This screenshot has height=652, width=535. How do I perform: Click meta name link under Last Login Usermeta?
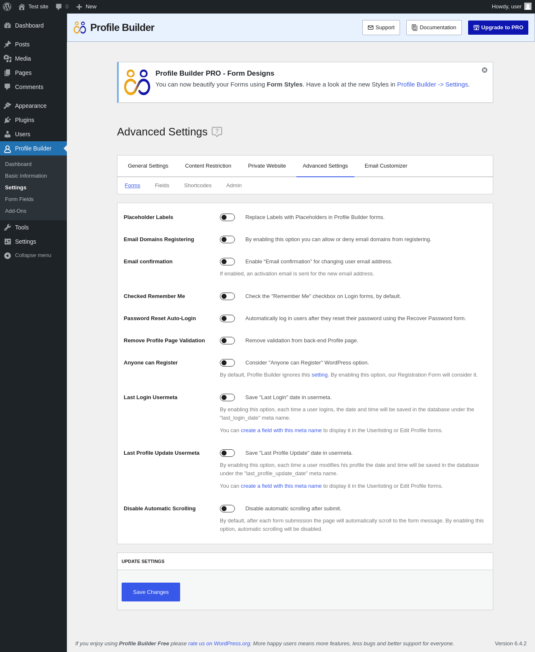281,430
